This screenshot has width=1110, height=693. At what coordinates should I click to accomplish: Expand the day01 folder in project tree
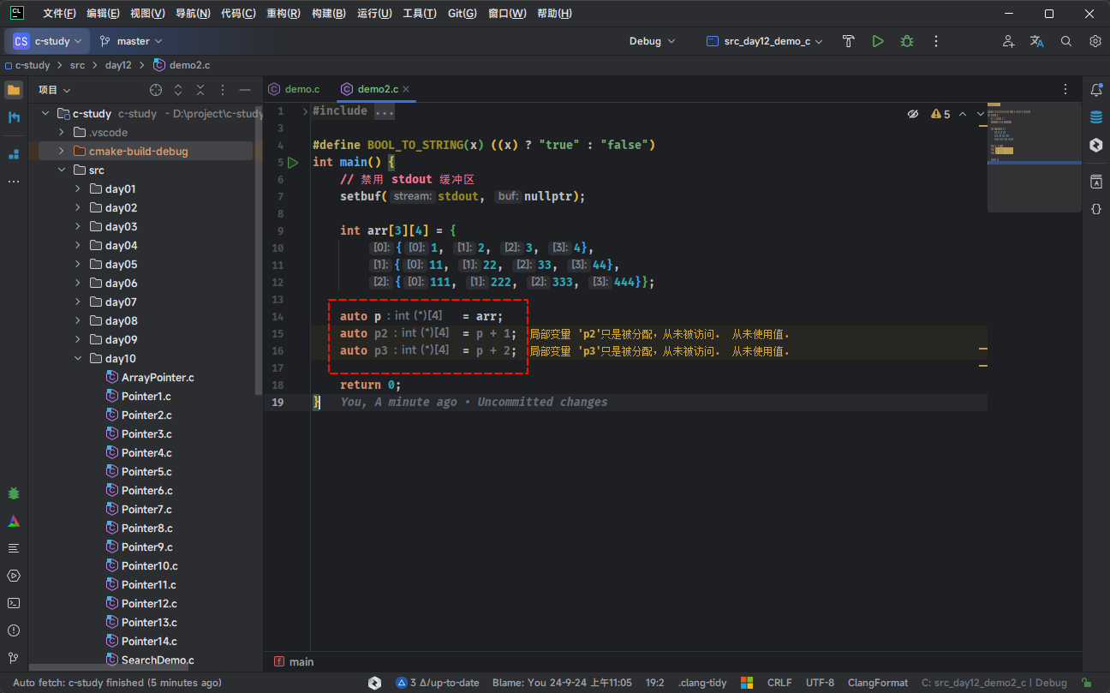[78, 189]
